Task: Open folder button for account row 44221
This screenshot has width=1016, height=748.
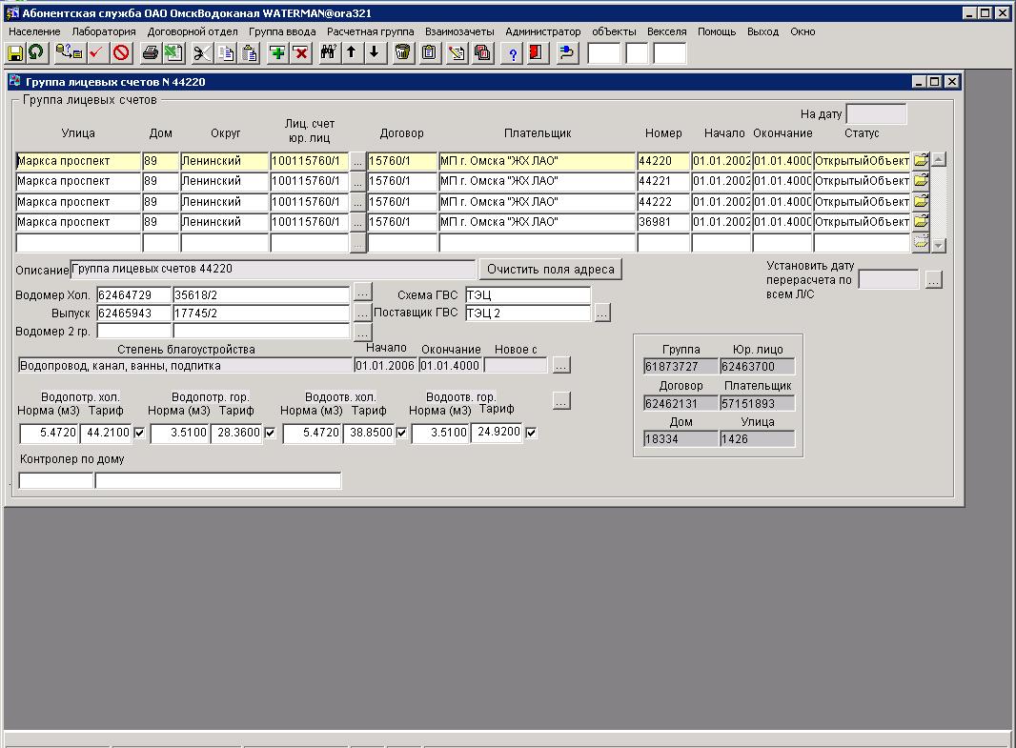Action: point(921,181)
